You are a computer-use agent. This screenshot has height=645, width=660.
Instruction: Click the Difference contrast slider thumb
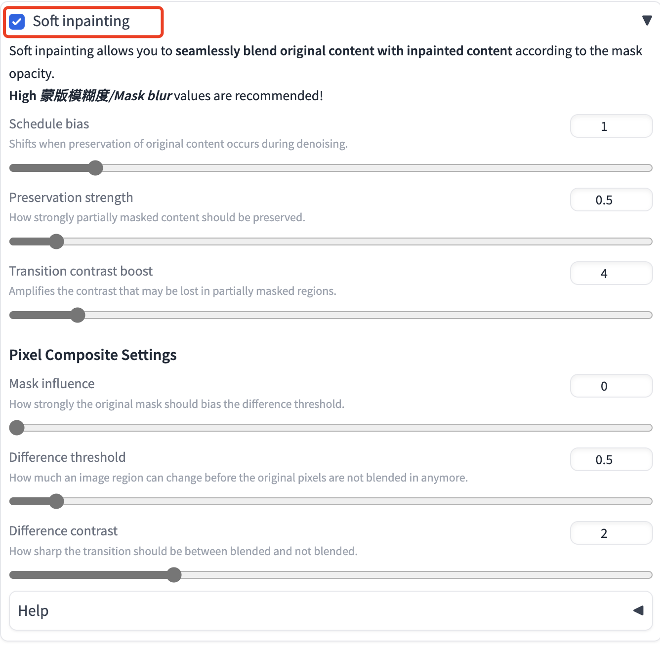point(174,575)
